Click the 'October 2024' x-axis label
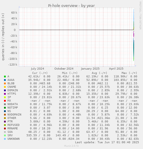 [x=64, y=69]
